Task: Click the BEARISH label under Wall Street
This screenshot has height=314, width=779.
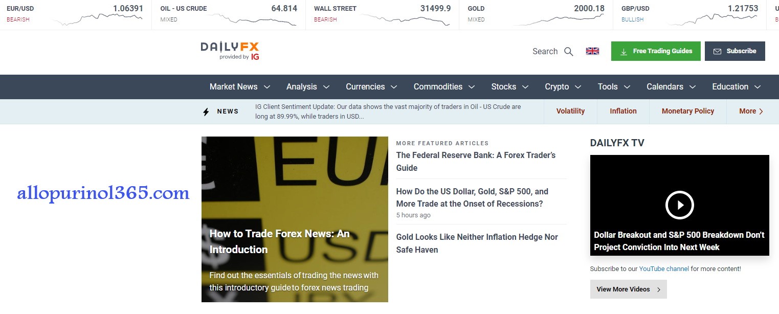Action: pyautogui.click(x=325, y=19)
